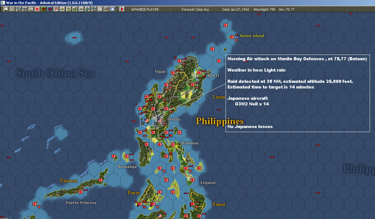Click the South China Sea label
The height and width of the screenshot is (219, 375).
(x=55, y=73)
